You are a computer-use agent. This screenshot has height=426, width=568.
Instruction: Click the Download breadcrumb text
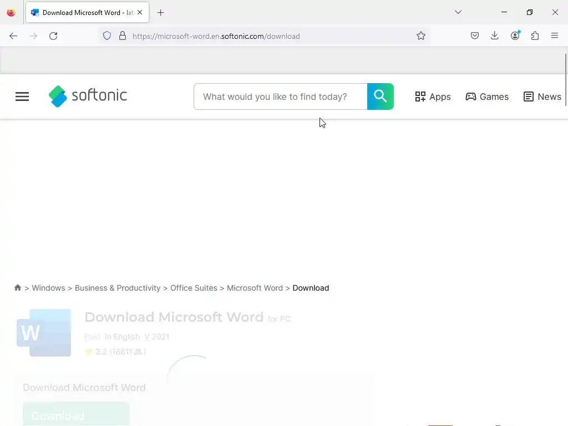tap(311, 288)
